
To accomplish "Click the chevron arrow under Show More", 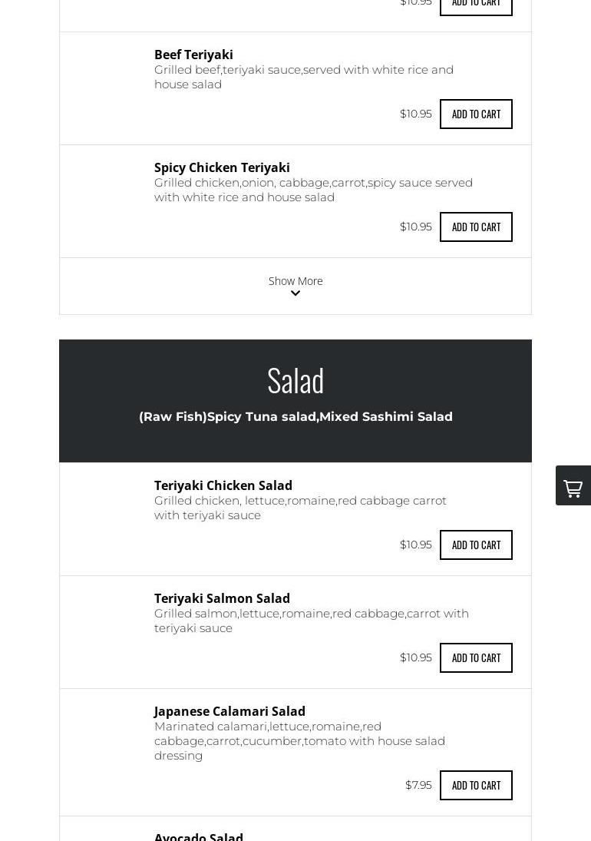I will 295,293.
